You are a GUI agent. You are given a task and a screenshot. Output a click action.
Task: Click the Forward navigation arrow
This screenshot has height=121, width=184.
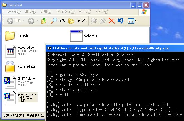pyautogui.click(x=31, y=21)
